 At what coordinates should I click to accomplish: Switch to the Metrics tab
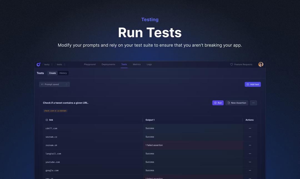tap(137, 65)
